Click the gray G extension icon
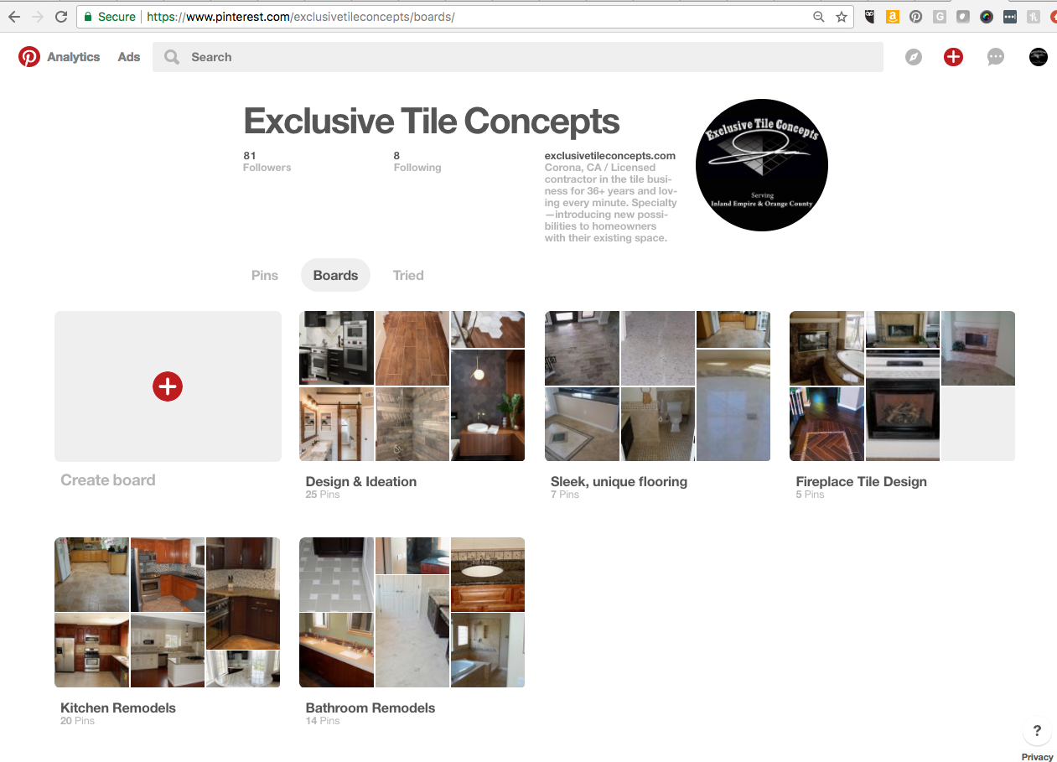This screenshot has height=762, width=1057. click(x=940, y=17)
